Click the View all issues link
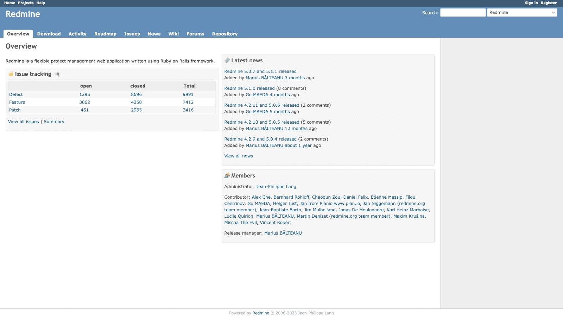 [x=24, y=122]
